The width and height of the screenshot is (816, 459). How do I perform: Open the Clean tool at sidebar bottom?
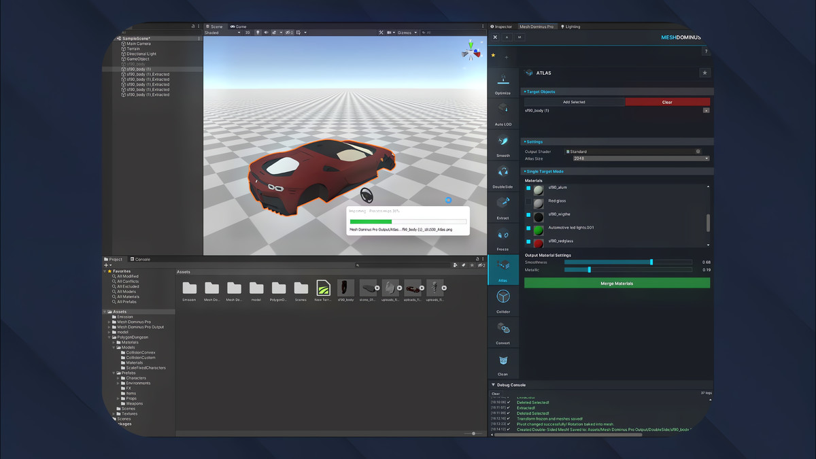503,365
